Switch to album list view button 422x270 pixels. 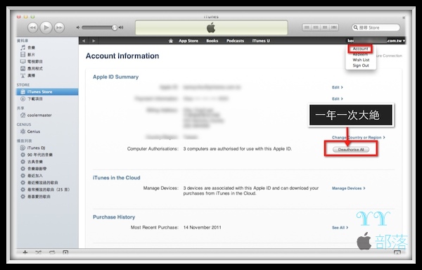316,27
